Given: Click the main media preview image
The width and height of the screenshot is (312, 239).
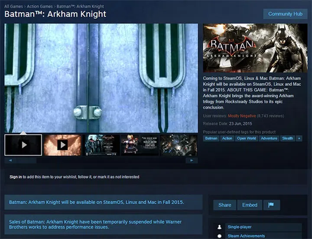Looking at the screenshot, I should pos(101,78).
